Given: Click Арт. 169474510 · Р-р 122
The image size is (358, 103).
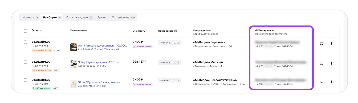Looking at the screenshot, I should click(92, 86).
